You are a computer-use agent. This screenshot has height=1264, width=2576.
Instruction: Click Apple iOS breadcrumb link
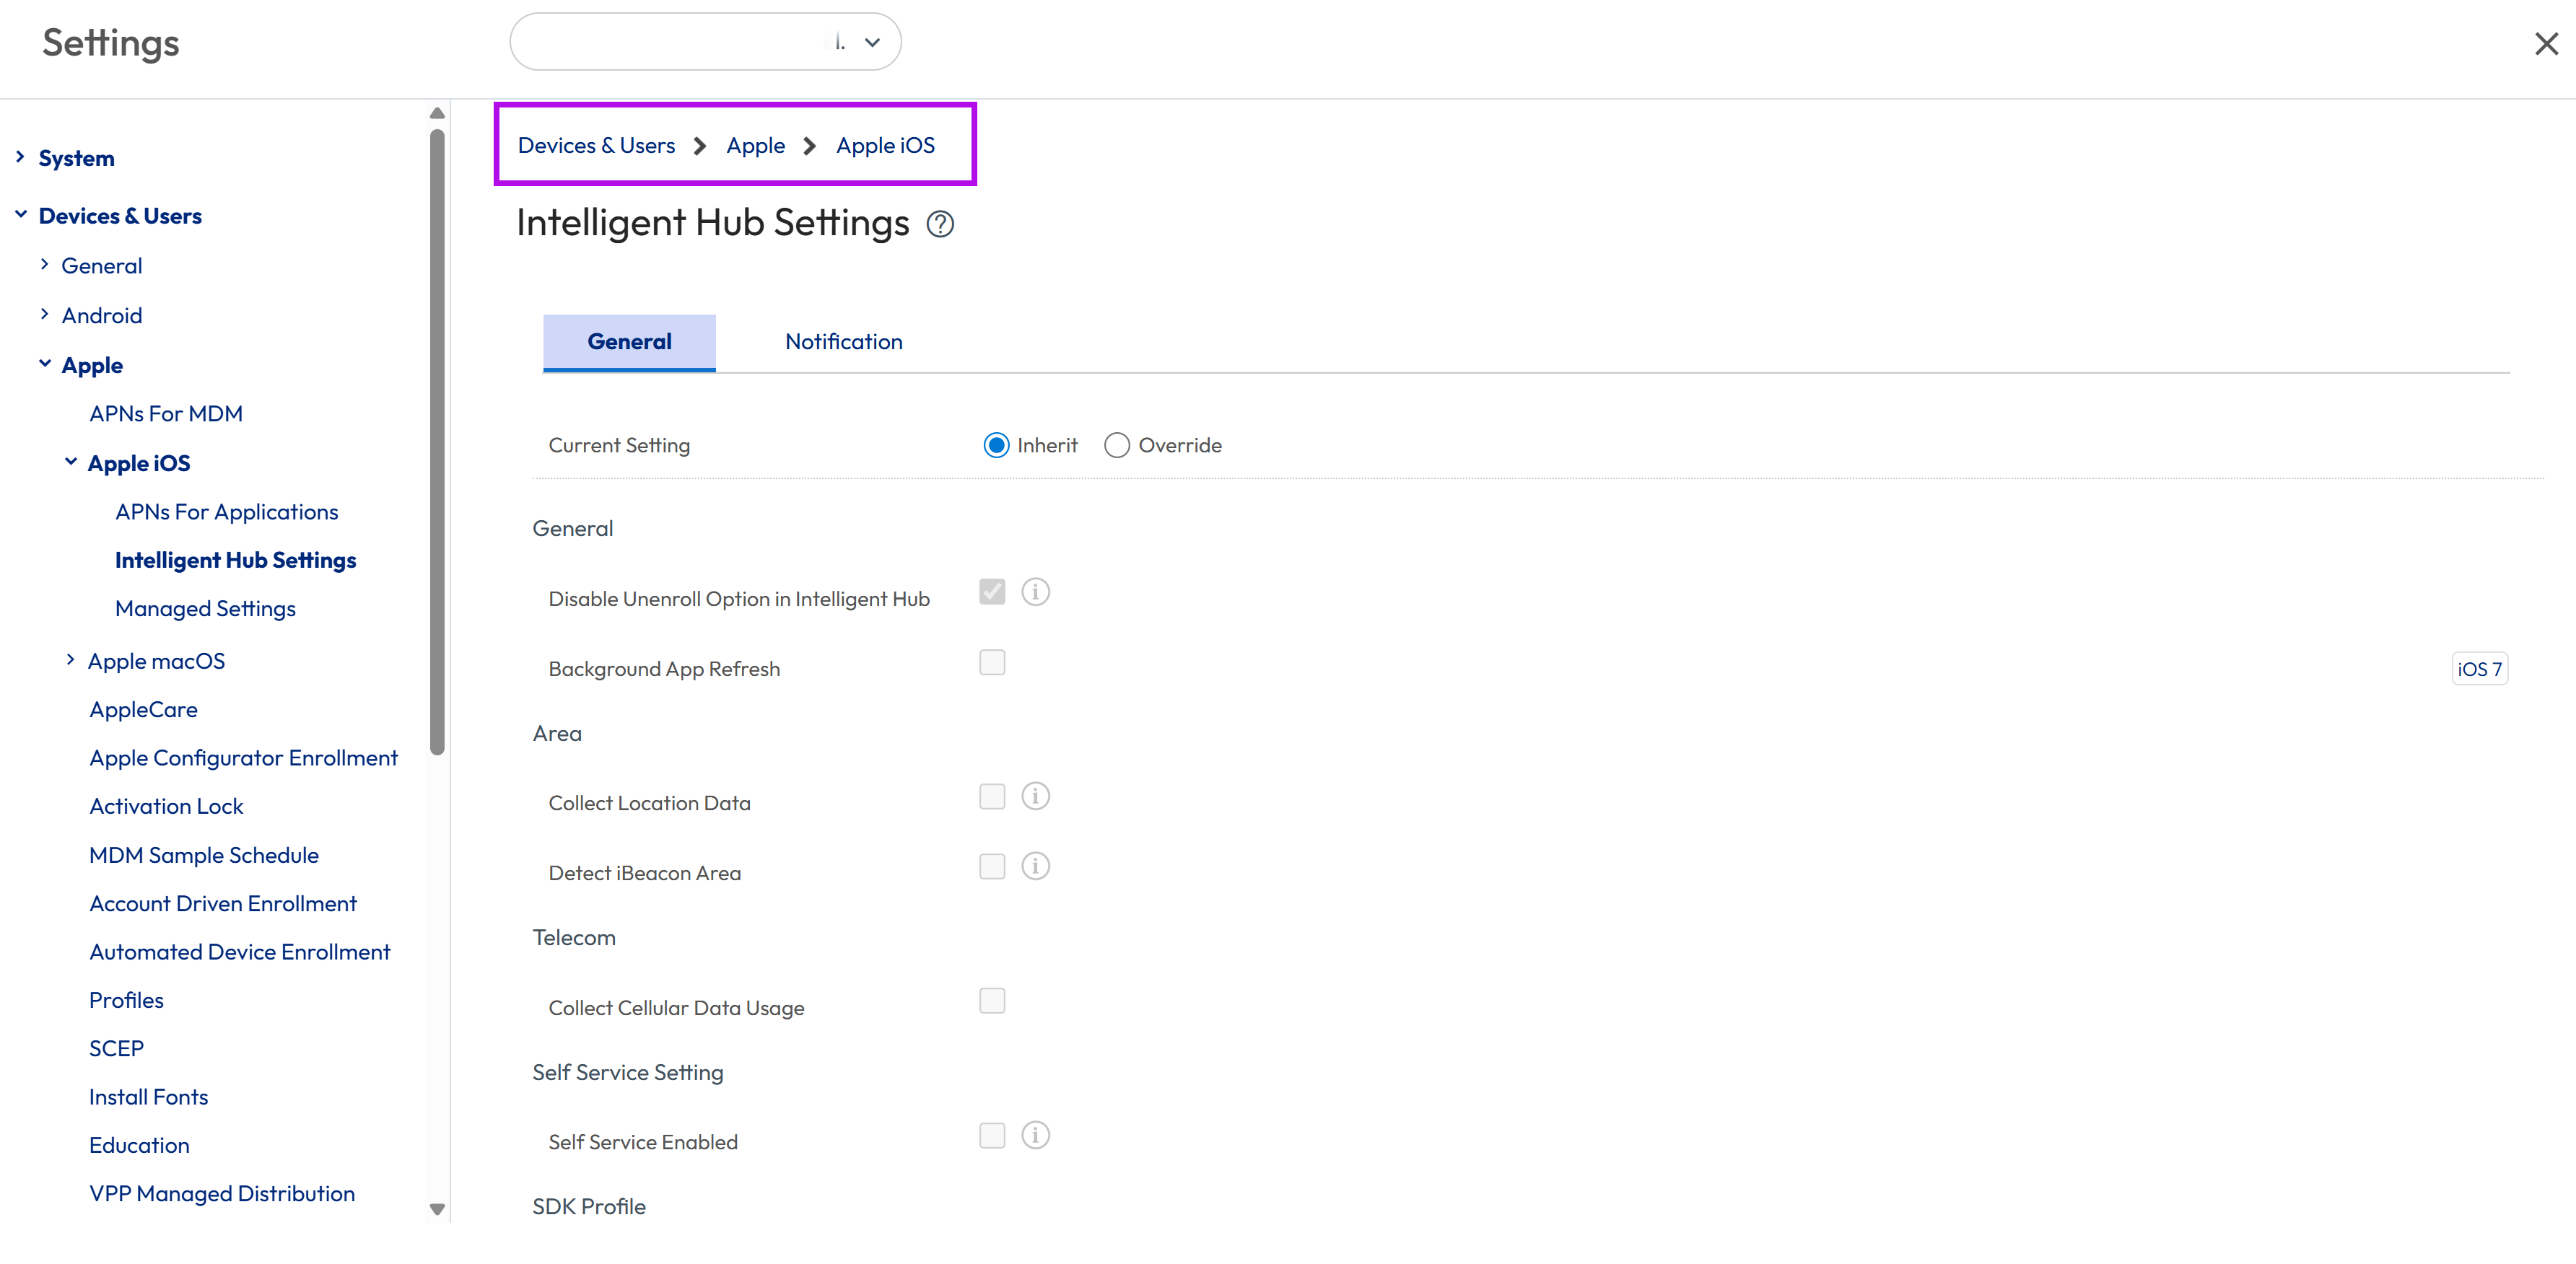886,146
